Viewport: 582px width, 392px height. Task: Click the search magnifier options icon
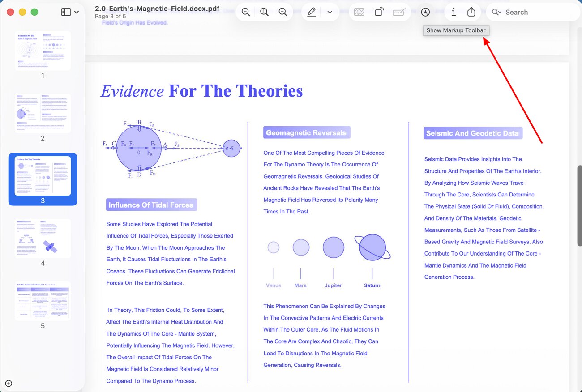496,12
